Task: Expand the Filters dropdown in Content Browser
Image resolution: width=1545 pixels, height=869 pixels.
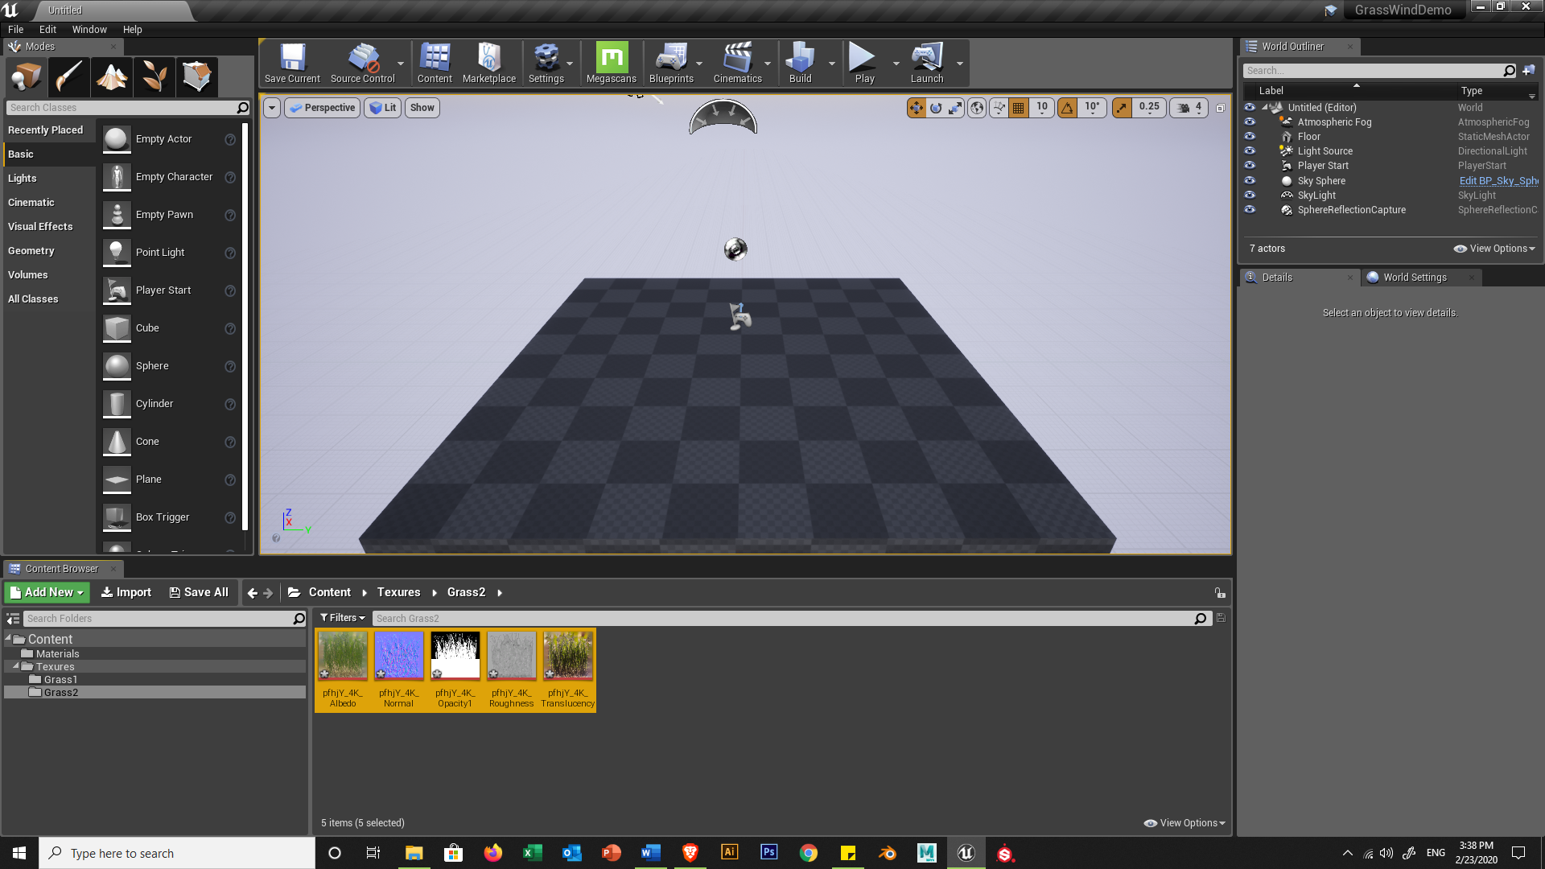Action: [343, 618]
